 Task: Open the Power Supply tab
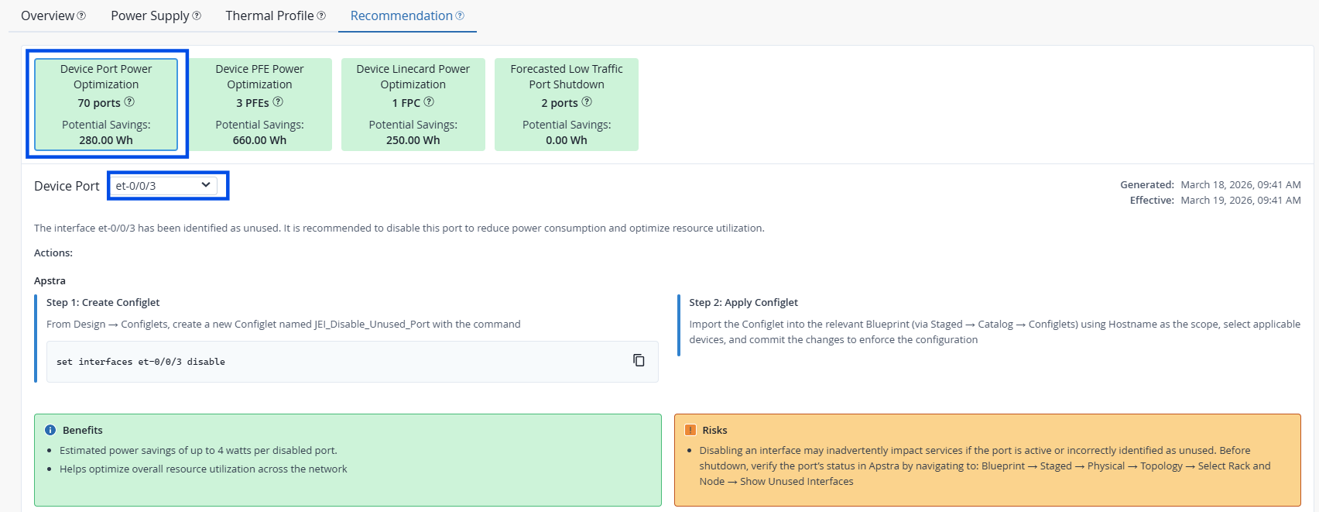pos(149,16)
